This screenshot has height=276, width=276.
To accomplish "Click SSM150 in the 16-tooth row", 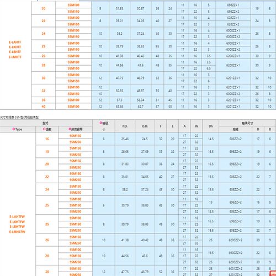I will [x=76, y=136].
